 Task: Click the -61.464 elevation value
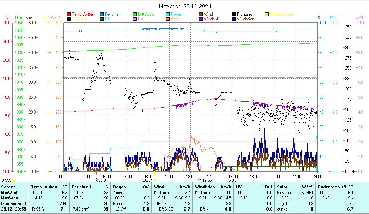pos(307,193)
